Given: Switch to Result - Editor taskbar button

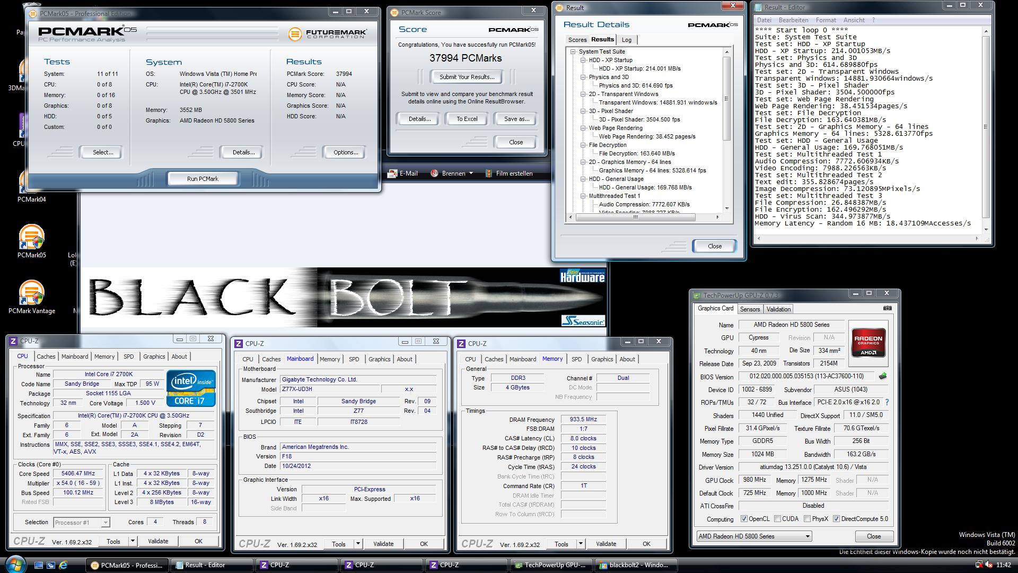Looking at the screenshot, I should point(211,565).
